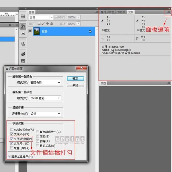Click the lock transparent pixels icon
The height and width of the screenshot is (172, 172).
[x=39, y=24]
